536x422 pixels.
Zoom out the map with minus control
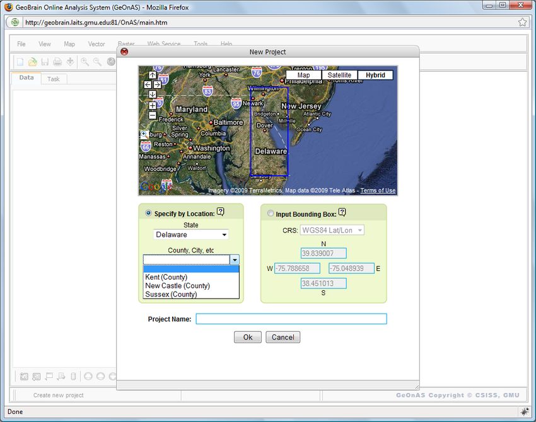coord(153,115)
